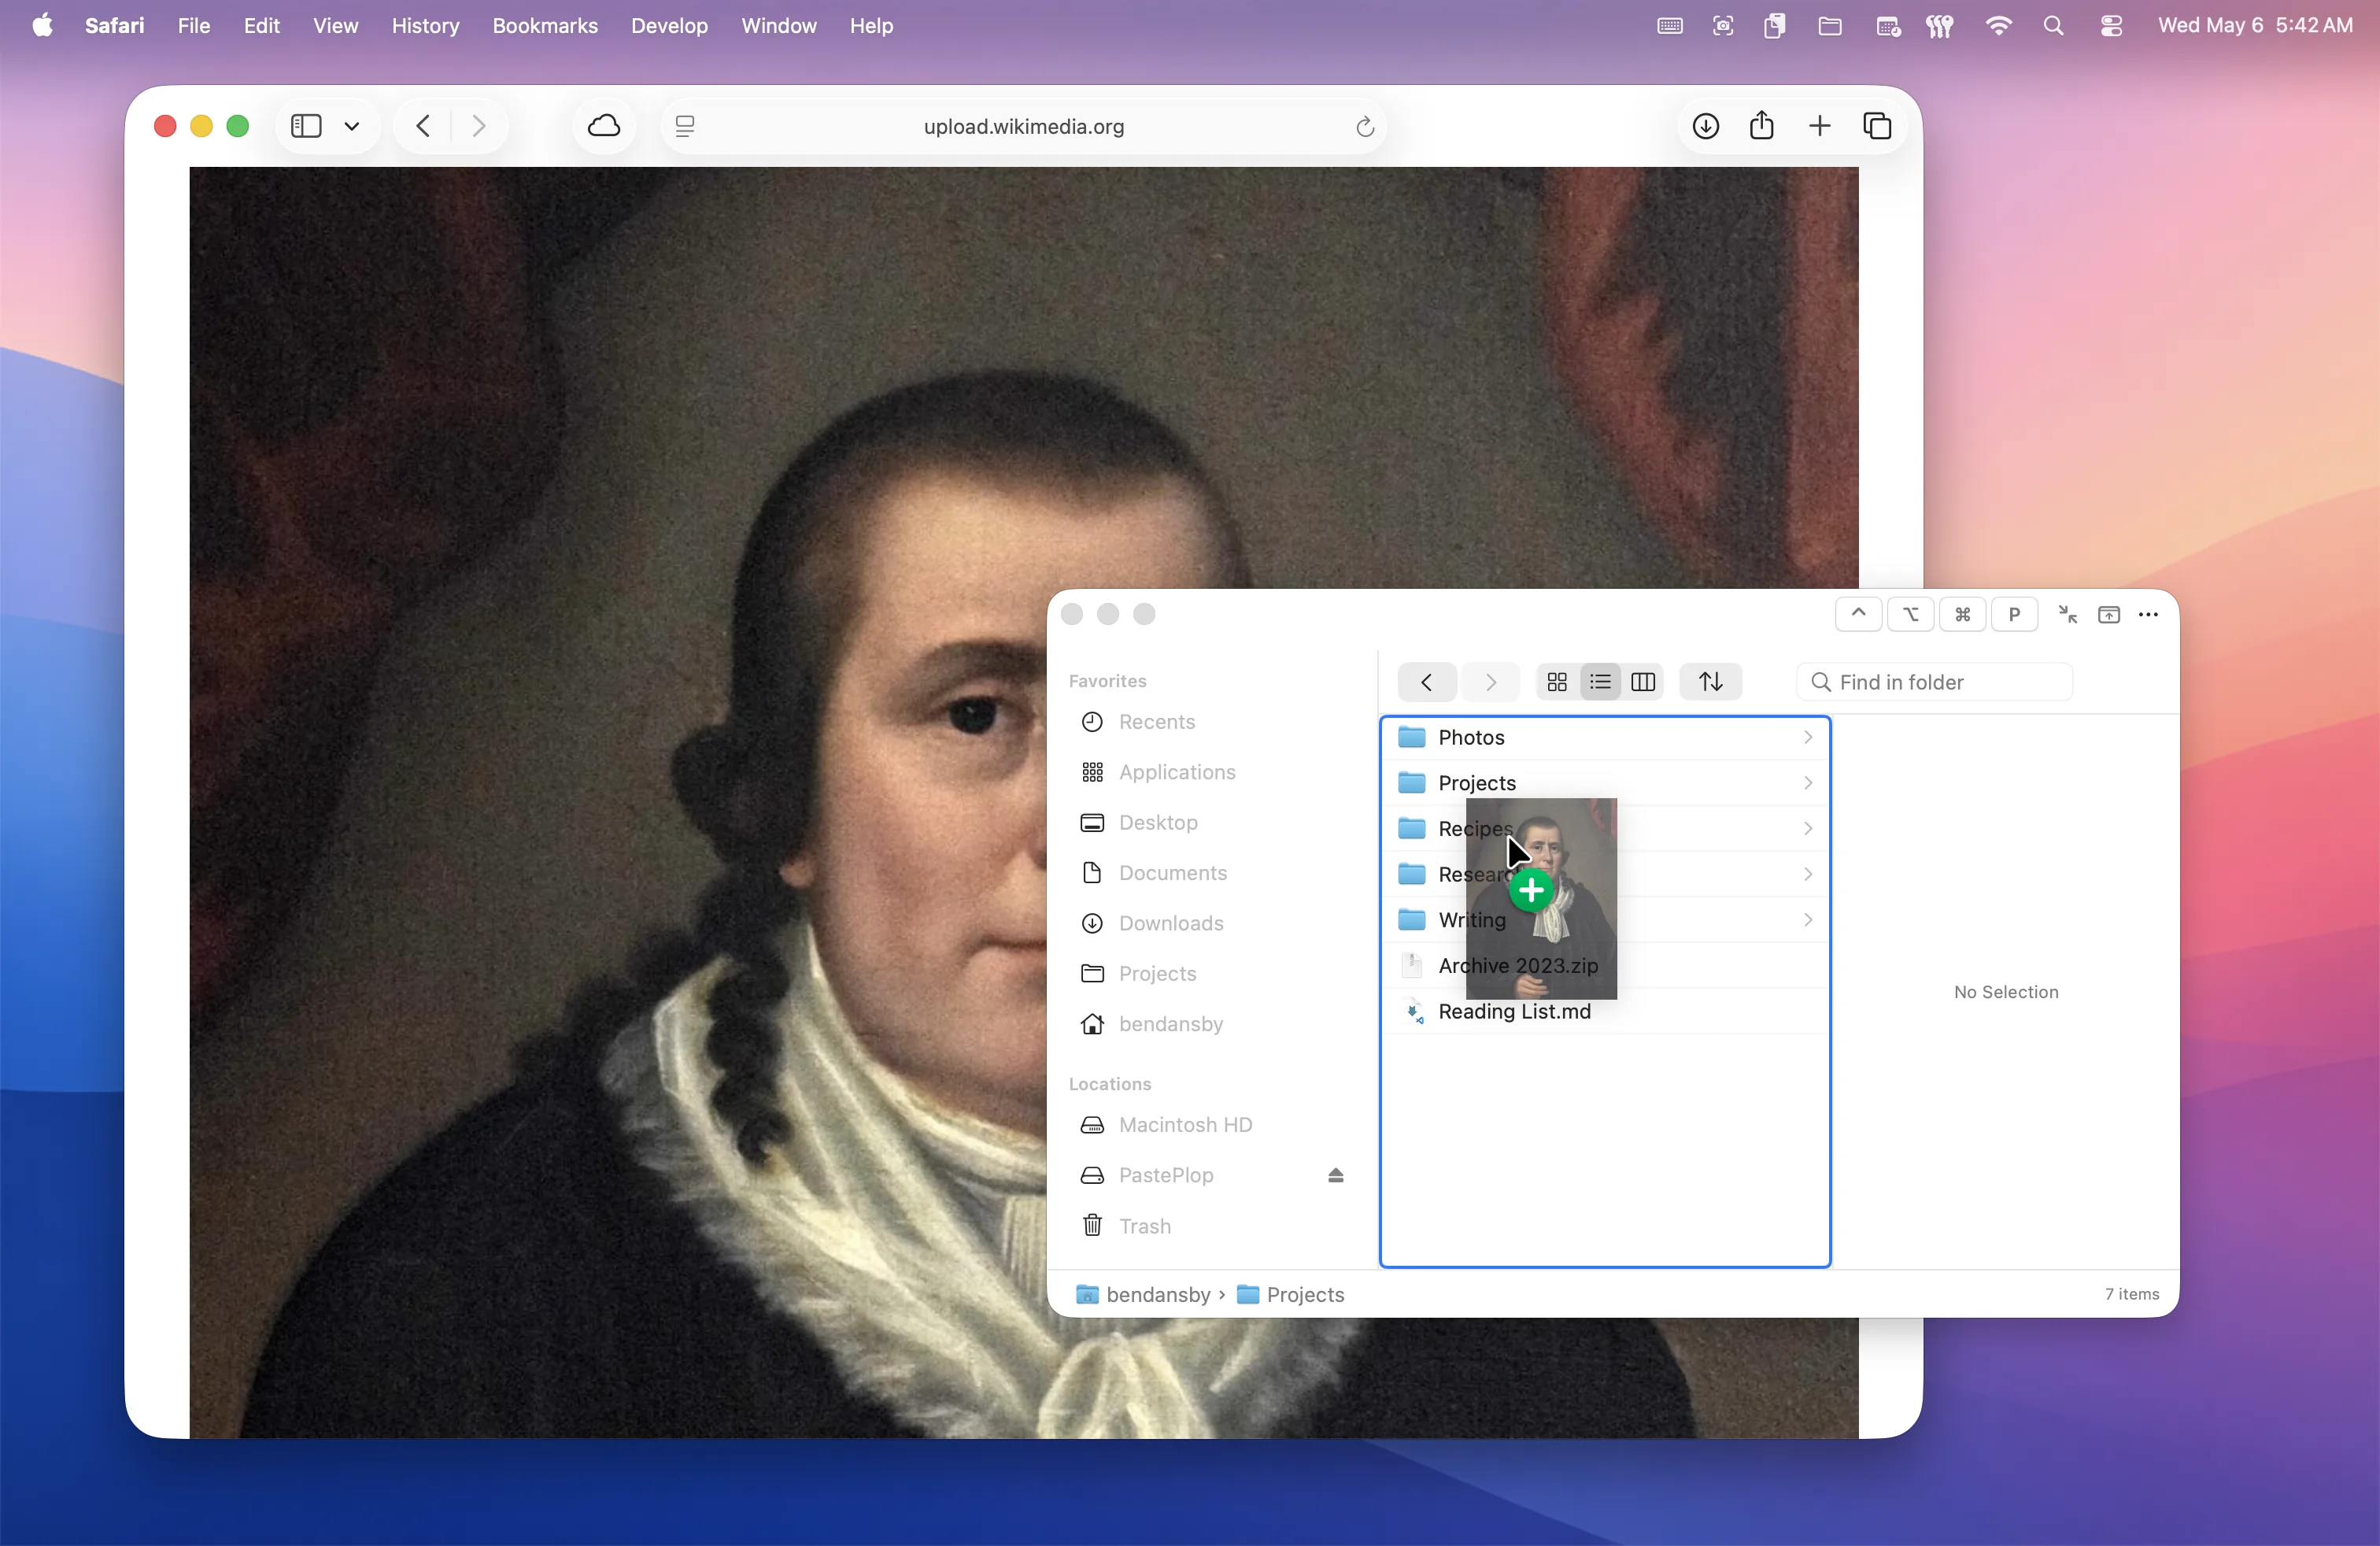Open the sort order button
2380x1546 pixels.
[x=1711, y=682]
